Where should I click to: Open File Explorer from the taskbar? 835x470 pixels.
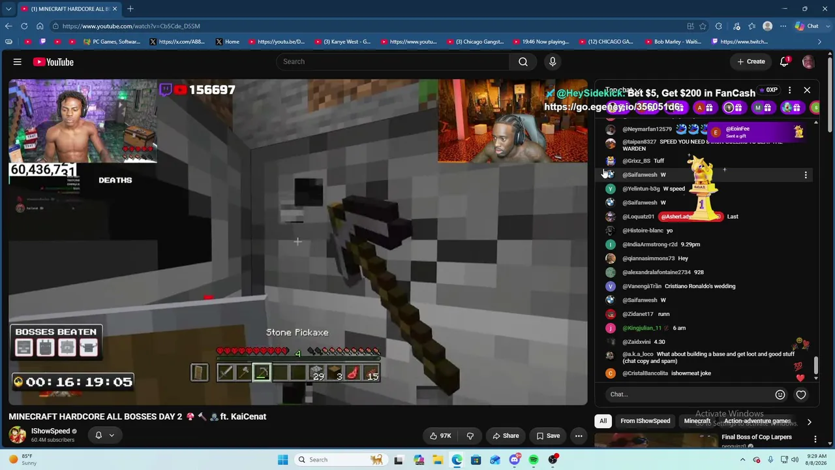[438, 460]
